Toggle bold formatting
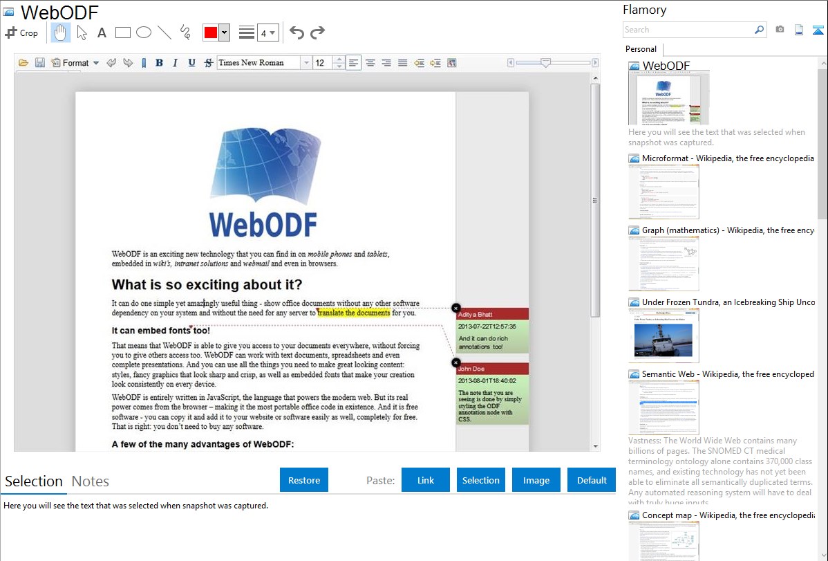 coord(159,63)
